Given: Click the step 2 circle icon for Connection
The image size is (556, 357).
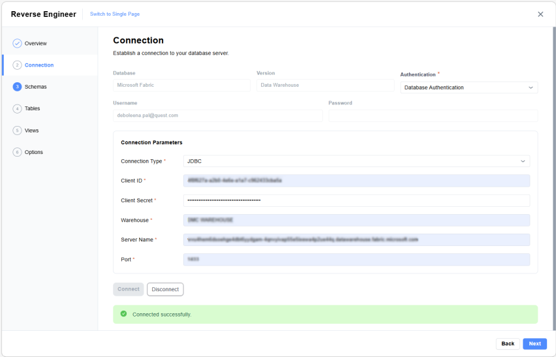Looking at the screenshot, I should [x=17, y=65].
